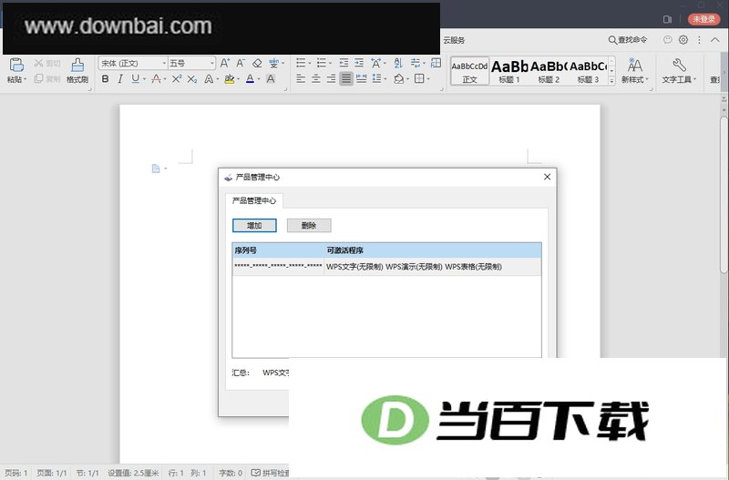Open the 文字工具 text tools menu
The image size is (729, 480).
pyautogui.click(x=679, y=71)
